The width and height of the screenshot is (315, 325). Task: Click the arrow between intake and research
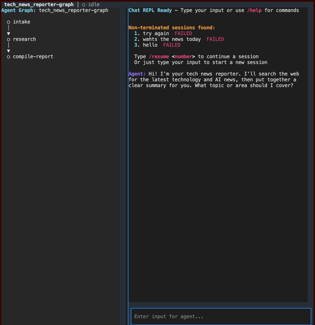click(x=9, y=33)
